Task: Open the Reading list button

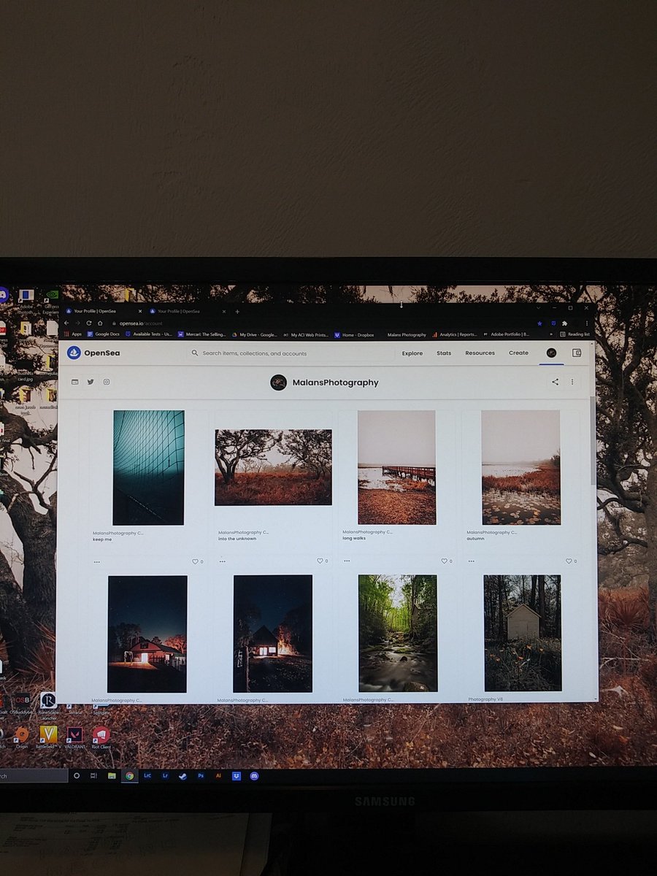Action: coord(575,334)
